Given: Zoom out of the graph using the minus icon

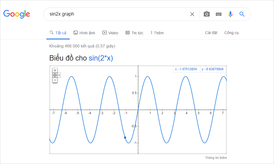Looking at the screenshot, I should [55, 80].
